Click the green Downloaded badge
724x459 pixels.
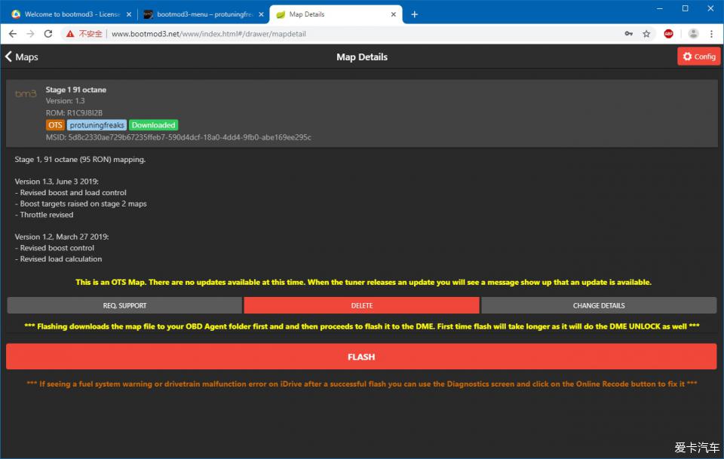pyautogui.click(x=153, y=125)
